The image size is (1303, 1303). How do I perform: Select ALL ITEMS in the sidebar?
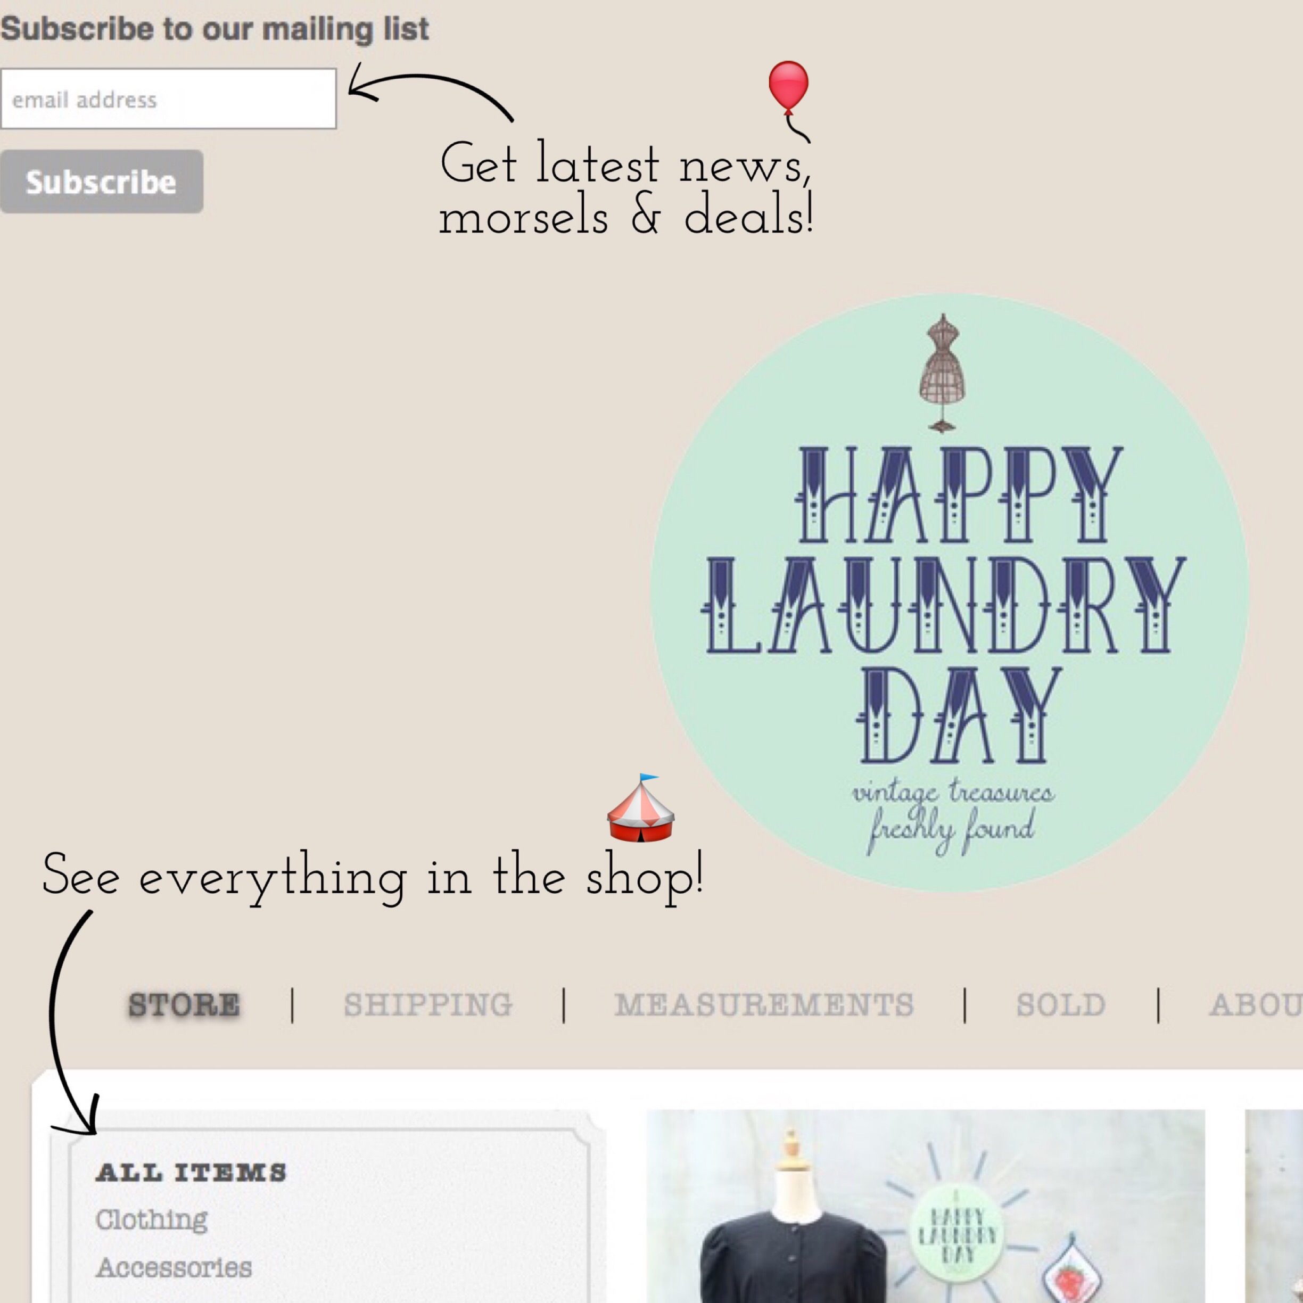191,1173
